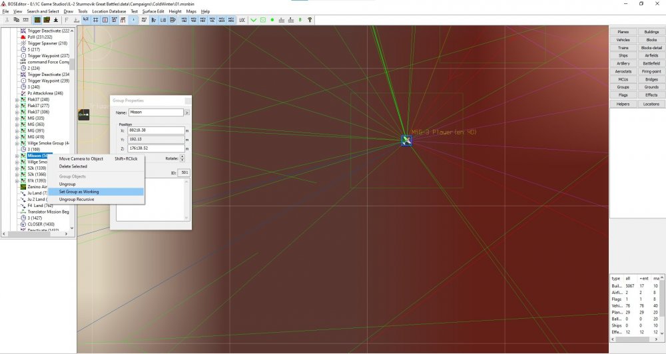Choose Set Group as Working from context menu
The width and height of the screenshot is (666, 354).
(79, 192)
